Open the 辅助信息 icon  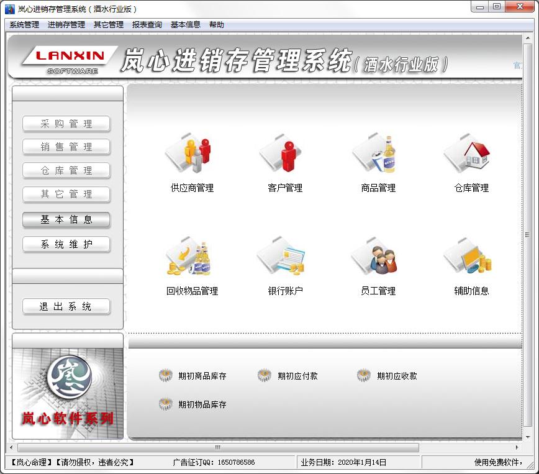tap(468, 257)
